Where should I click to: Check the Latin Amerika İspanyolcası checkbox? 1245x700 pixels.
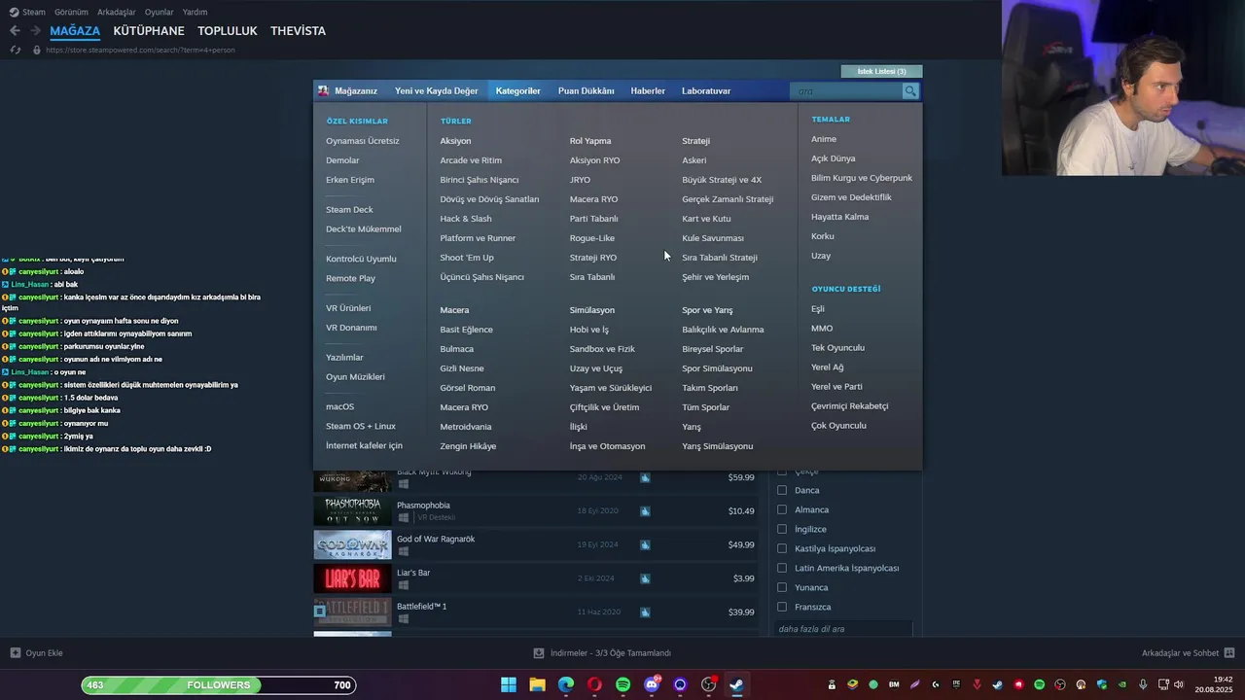tap(781, 568)
